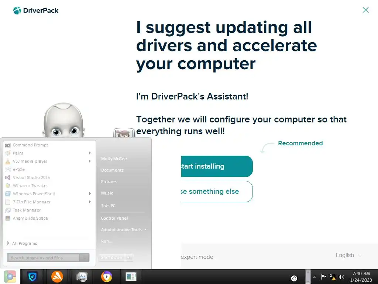Open Run dialog entry

click(106, 241)
